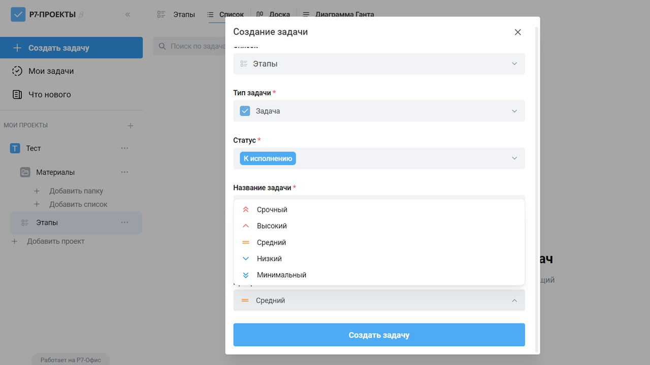Open options menu for Этапы list
The image size is (650, 365).
click(125, 223)
